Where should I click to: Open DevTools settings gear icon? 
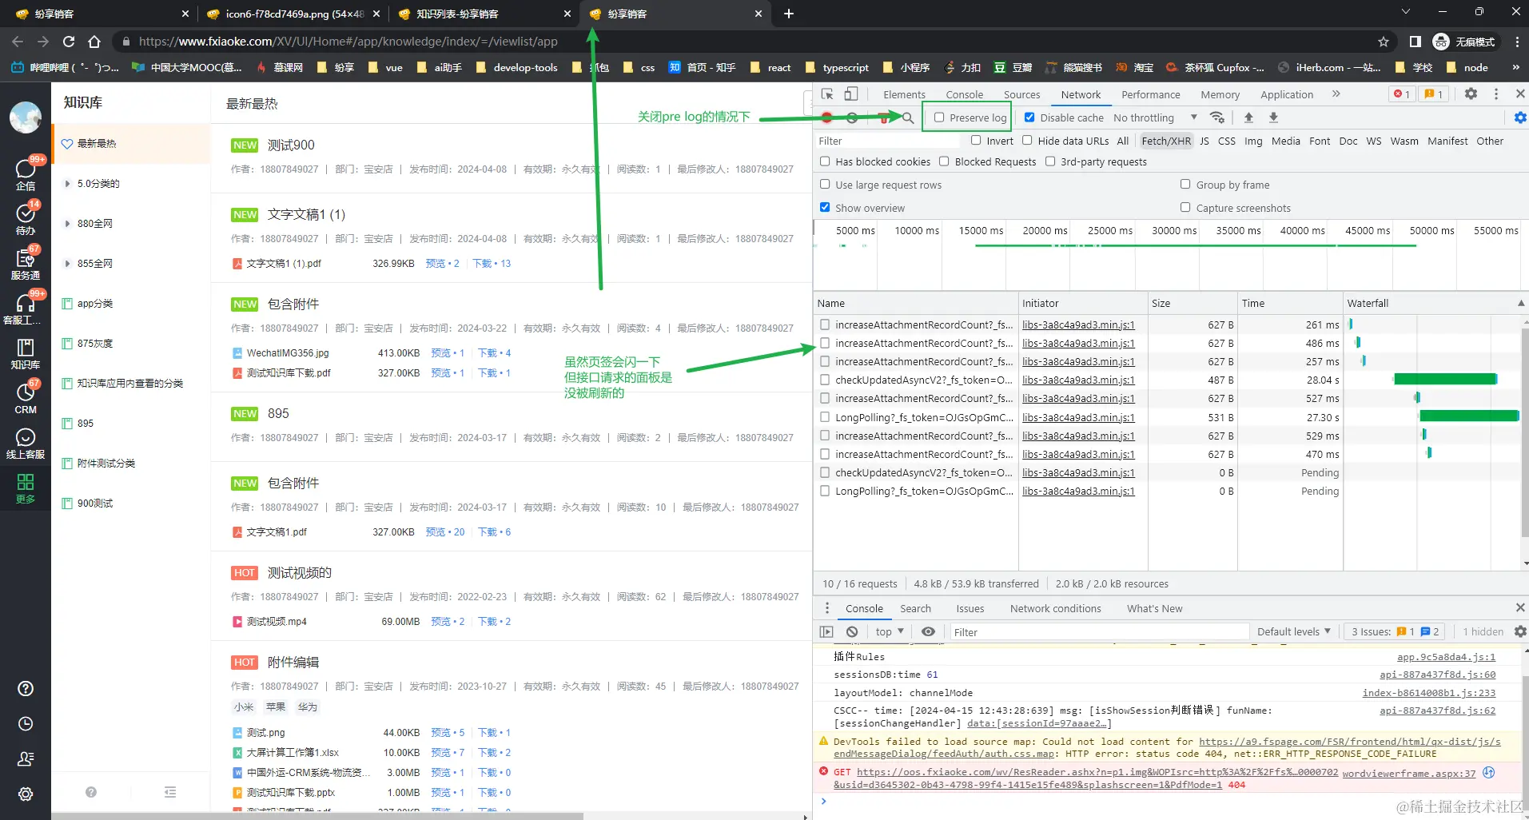click(x=1471, y=94)
